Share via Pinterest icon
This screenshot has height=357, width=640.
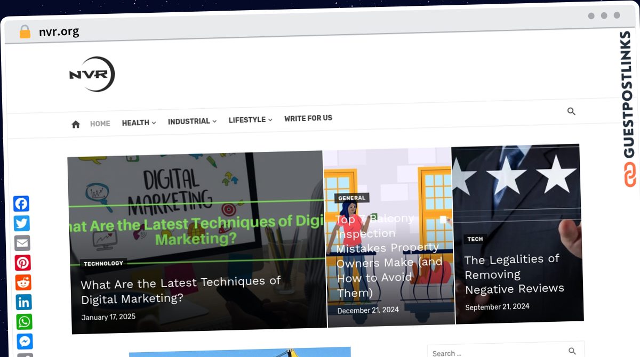[22, 263]
